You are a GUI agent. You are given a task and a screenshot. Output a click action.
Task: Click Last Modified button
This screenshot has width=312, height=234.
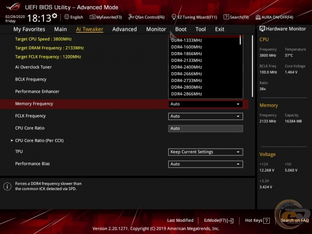point(180,220)
